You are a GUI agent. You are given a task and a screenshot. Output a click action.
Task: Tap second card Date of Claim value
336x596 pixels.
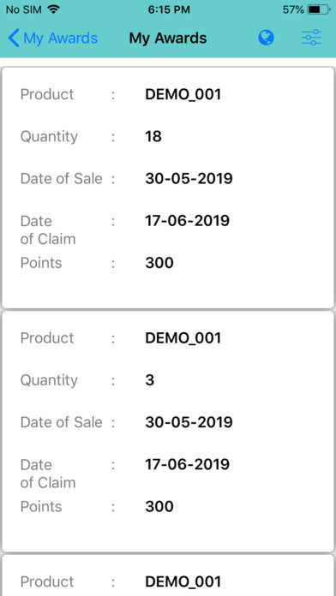point(187,464)
